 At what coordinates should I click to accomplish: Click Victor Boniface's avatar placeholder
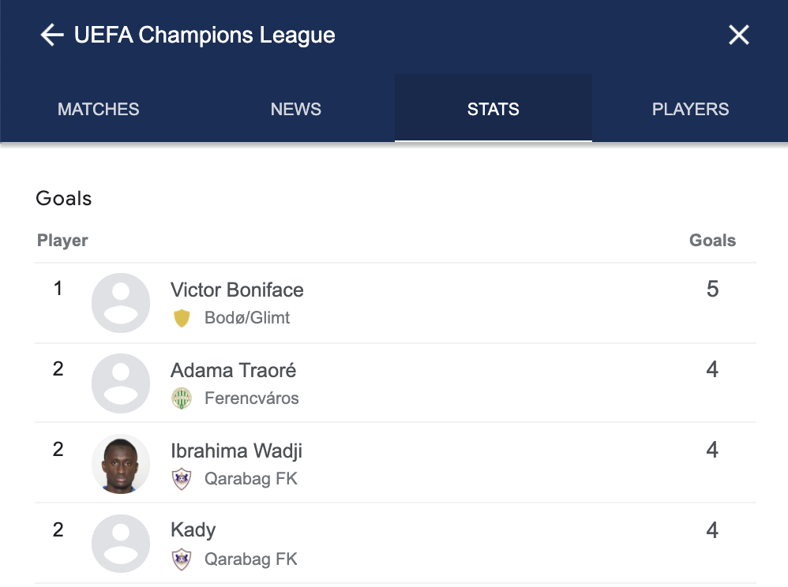[x=121, y=303]
